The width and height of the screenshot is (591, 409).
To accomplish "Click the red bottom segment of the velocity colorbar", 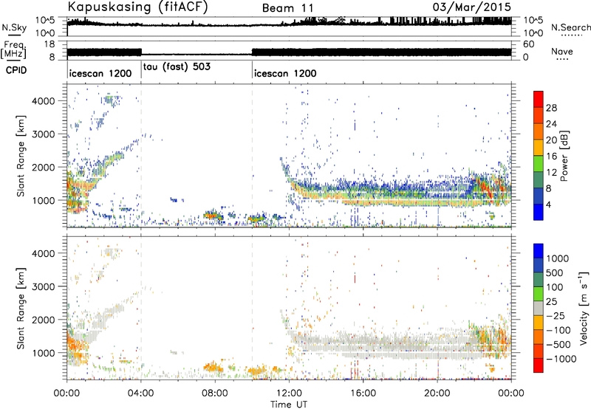I will tap(539, 365).
